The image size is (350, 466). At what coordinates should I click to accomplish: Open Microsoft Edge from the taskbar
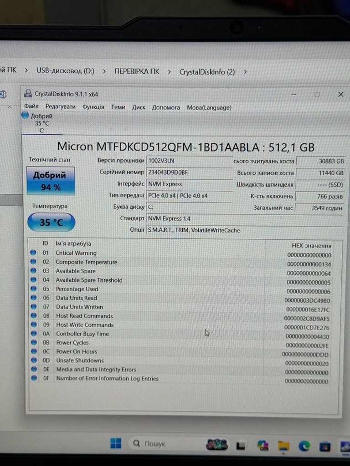tap(304, 446)
